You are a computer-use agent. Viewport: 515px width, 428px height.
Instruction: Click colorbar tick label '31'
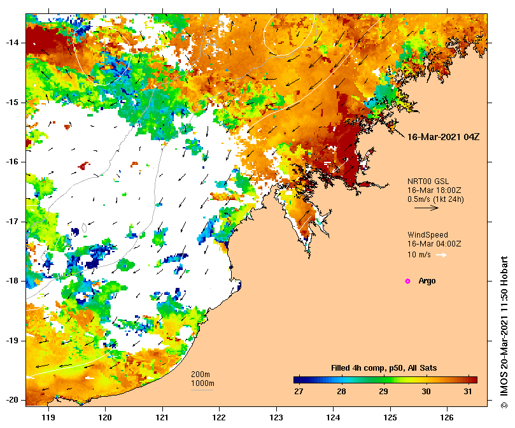pos(468,392)
